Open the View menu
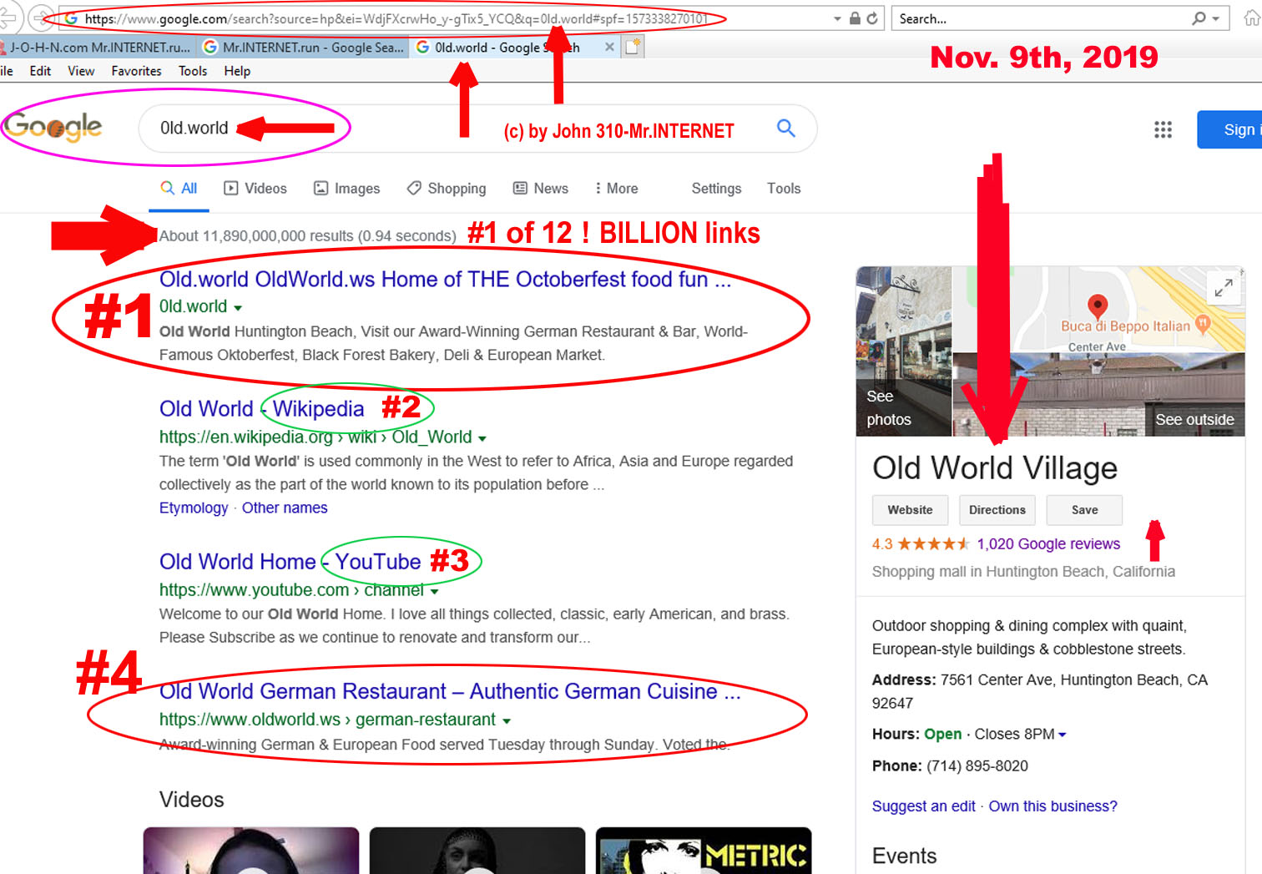This screenshot has height=874, width=1262. (81, 71)
